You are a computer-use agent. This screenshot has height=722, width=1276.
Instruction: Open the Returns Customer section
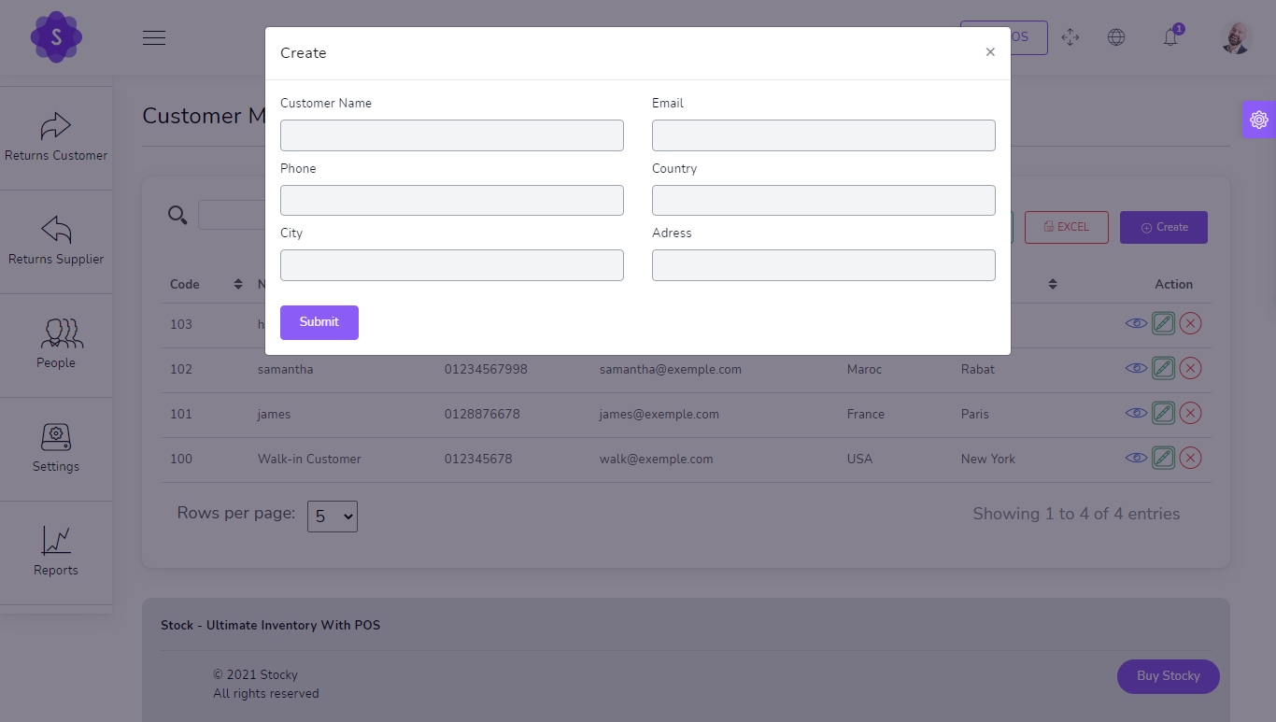tap(56, 135)
